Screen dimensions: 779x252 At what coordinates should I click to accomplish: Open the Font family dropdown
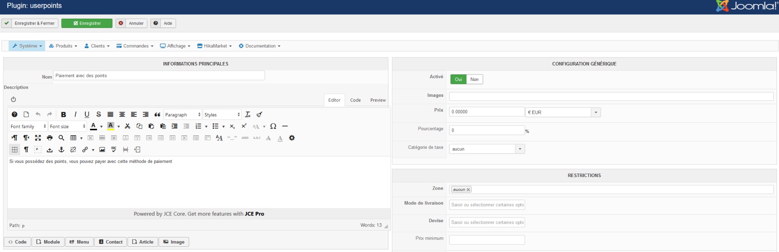click(28, 126)
